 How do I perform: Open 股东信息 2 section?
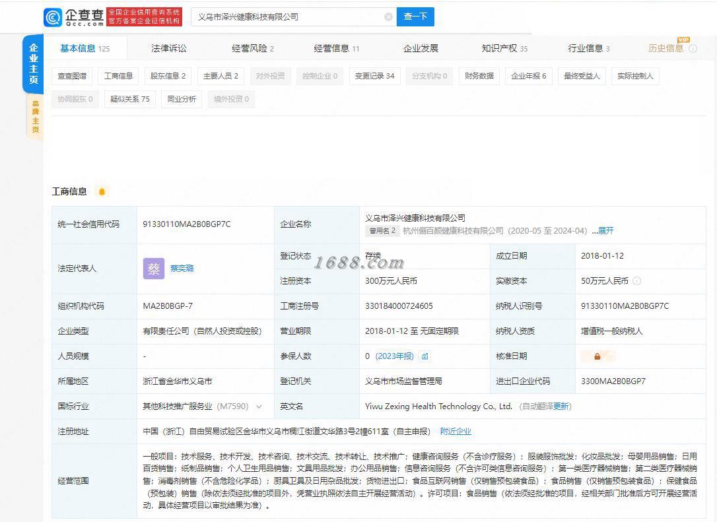pyautogui.click(x=168, y=76)
